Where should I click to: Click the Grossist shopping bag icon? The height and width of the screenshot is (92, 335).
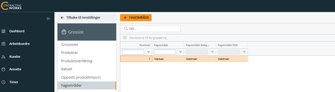64,32
